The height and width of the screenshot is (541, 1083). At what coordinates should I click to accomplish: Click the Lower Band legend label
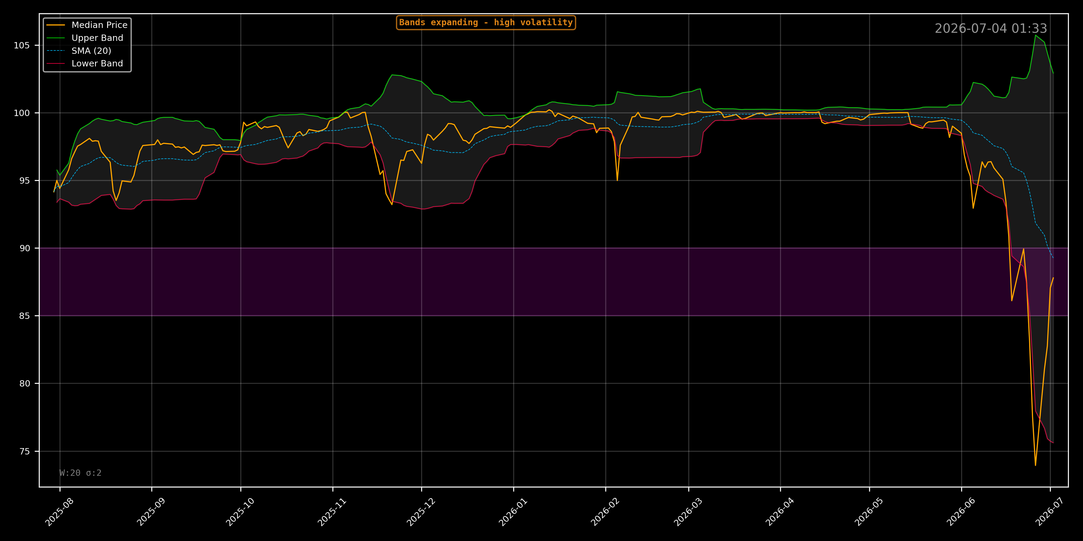tap(97, 63)
